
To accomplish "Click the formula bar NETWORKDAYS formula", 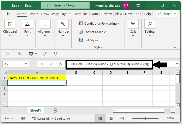I will pyautogui.click(x=109, y=64).
